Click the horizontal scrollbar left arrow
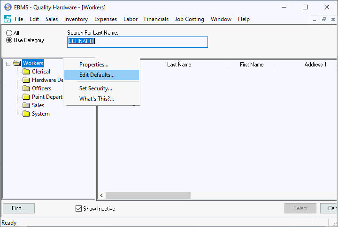This screenshot has height=227, width=338. 101,195
